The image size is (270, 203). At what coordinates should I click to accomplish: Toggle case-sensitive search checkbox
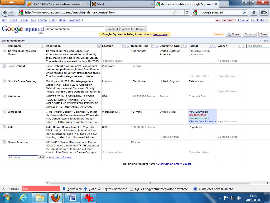click(x=132, y=189)
